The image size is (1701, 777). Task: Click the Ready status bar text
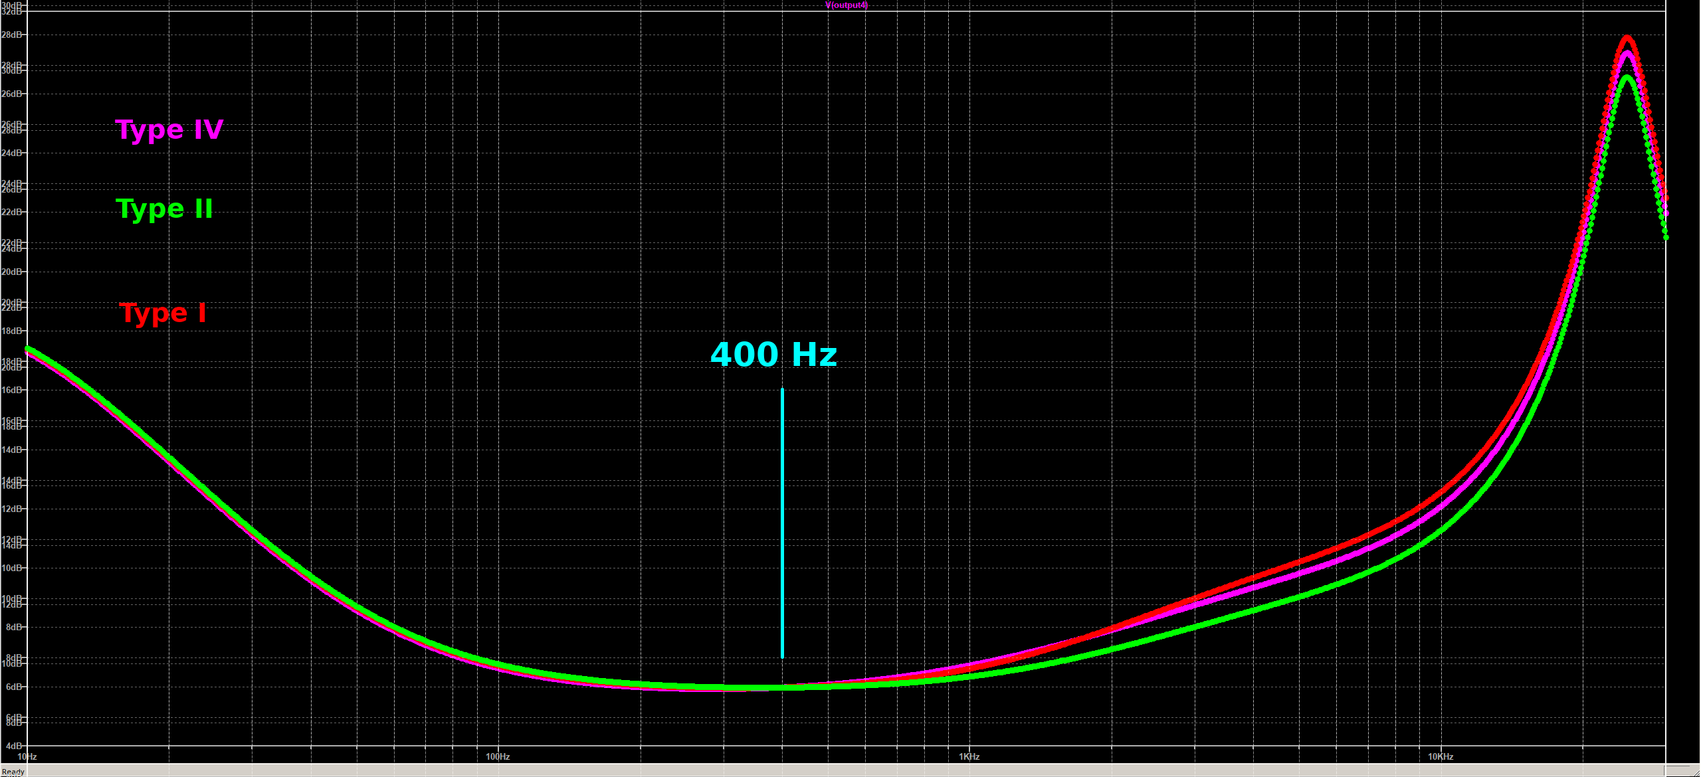pyautogui.click(x=13, y=772)
